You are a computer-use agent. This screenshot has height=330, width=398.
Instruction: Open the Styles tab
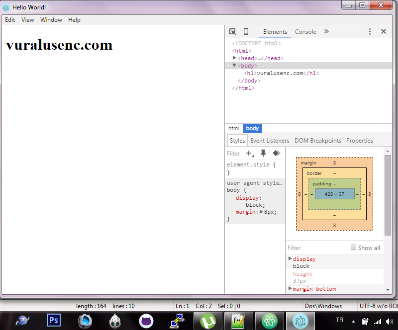[237, 141]
